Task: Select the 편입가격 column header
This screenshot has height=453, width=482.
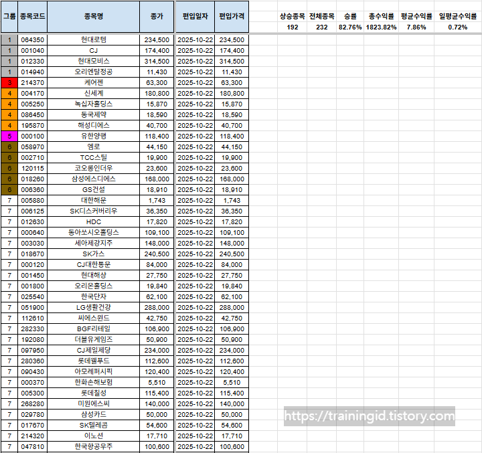Action: 232,17
